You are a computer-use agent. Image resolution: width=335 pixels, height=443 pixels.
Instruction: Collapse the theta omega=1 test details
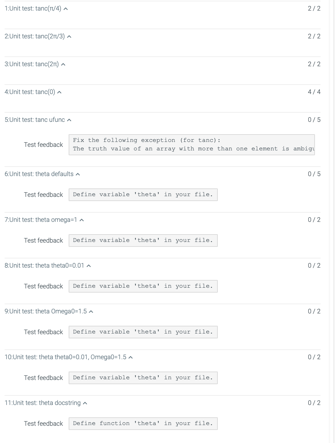coord(81,220)
